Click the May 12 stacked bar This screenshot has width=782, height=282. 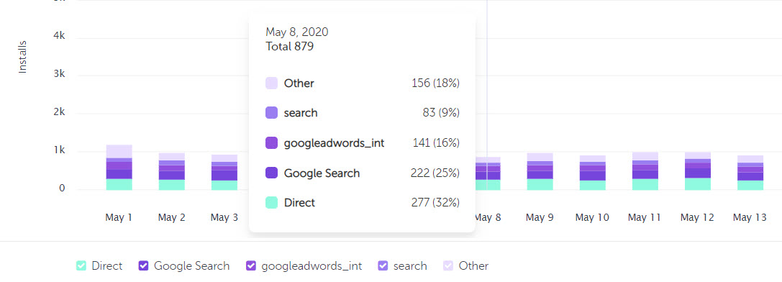coord(698,171)
